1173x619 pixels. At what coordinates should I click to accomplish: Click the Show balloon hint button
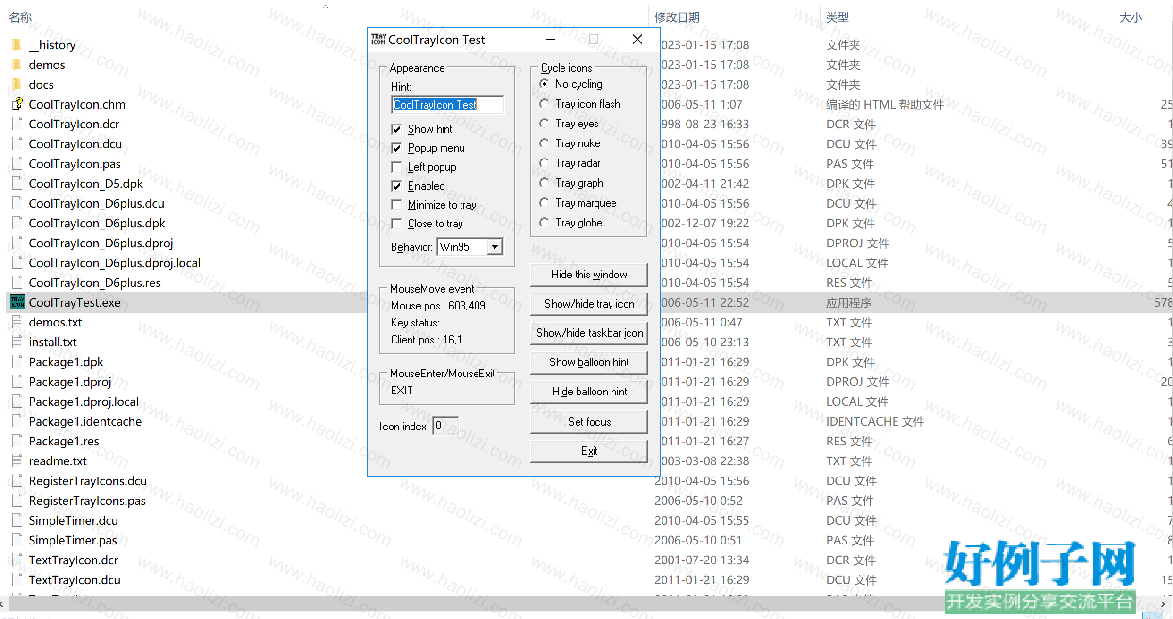[589, 362]
